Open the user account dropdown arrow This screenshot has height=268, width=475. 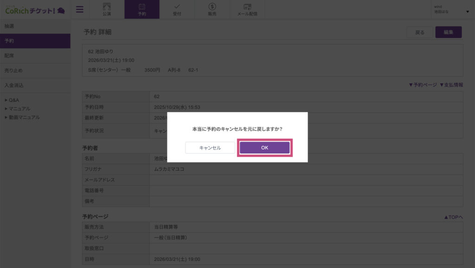click(x=467, y=12)
